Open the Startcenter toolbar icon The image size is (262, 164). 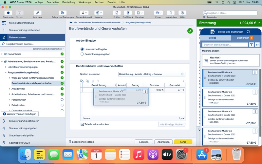(8, 13)
